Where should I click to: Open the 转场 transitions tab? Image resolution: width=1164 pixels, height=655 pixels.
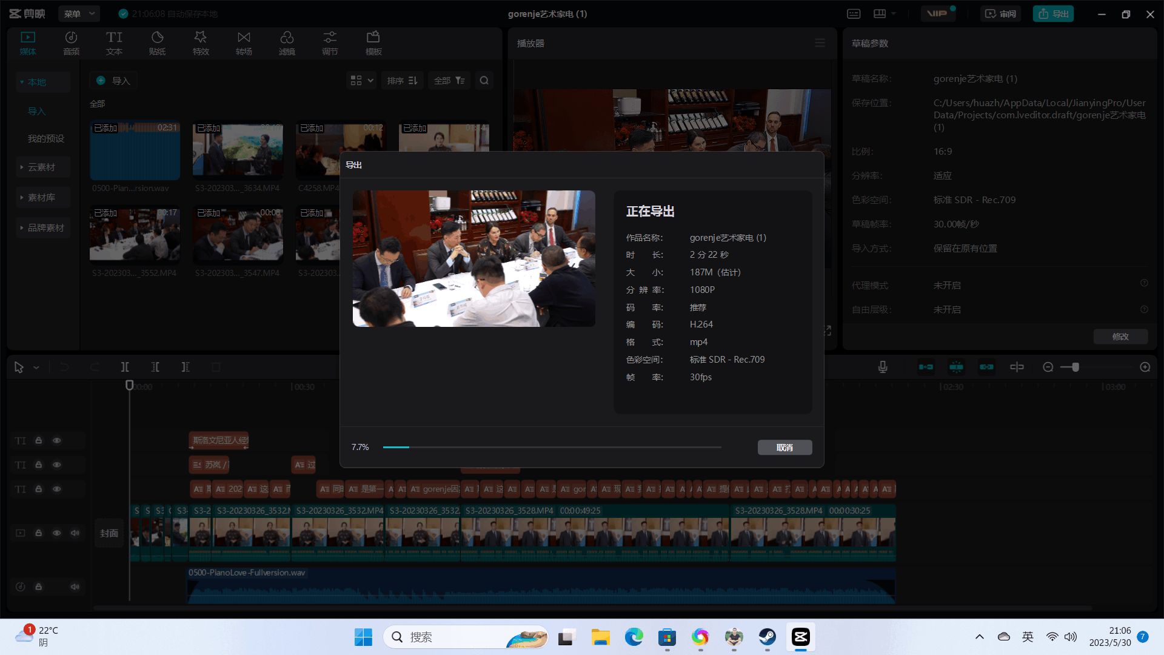coord(244,43)
